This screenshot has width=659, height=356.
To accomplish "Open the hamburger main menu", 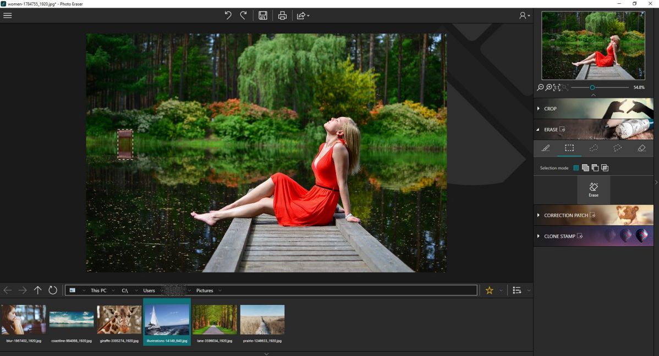I will (x=8, y=15).
